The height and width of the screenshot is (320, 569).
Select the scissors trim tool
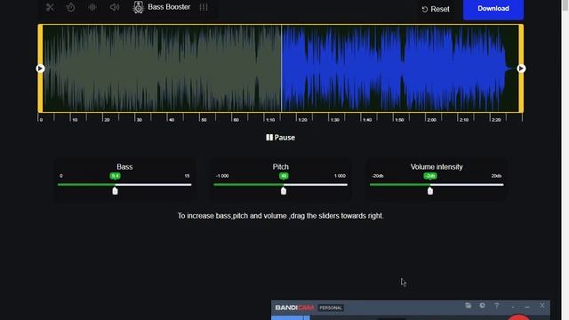50,7
